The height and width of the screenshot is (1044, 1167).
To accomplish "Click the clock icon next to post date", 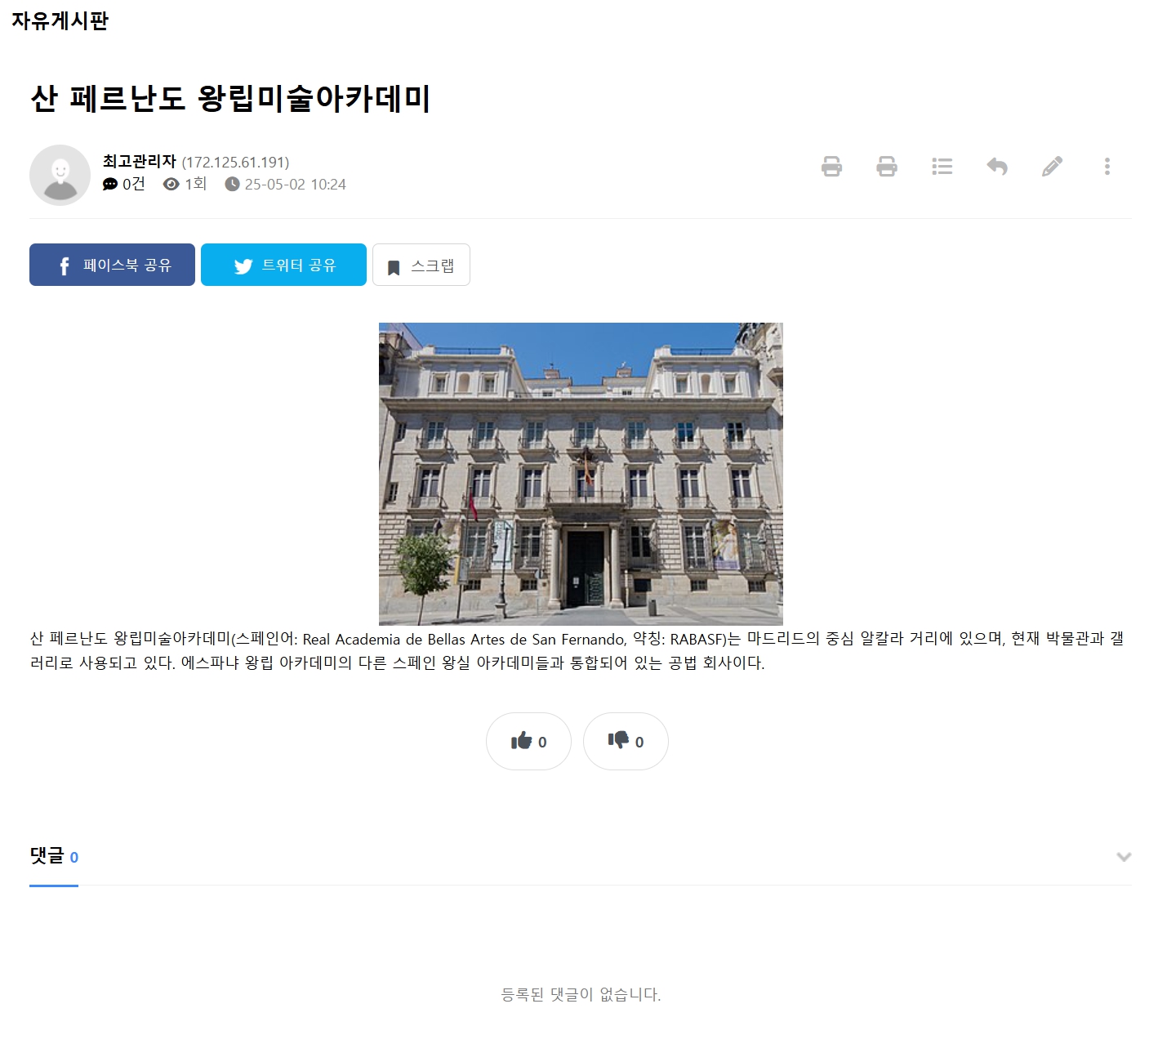I will (x=232, y=185).
